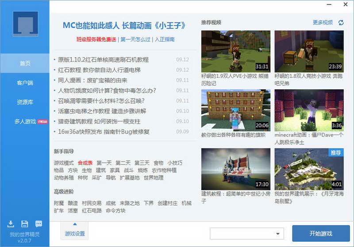Open the 世界地理 guide link

154,178
